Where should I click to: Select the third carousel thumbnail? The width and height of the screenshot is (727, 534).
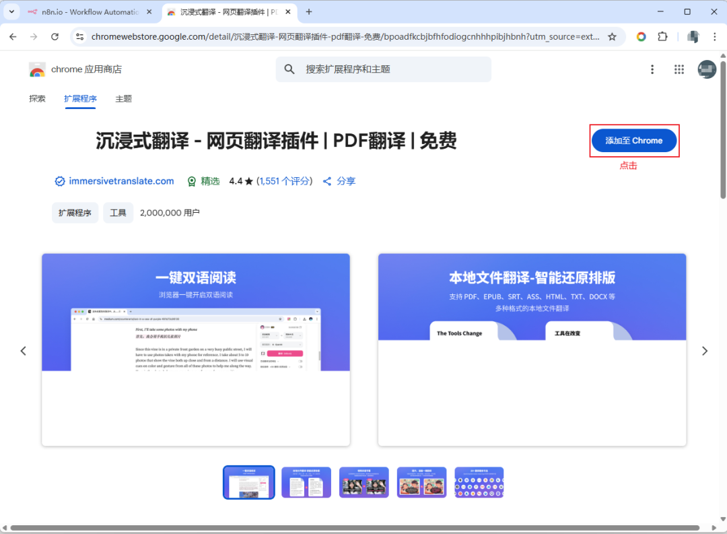(x=364, y=483)
